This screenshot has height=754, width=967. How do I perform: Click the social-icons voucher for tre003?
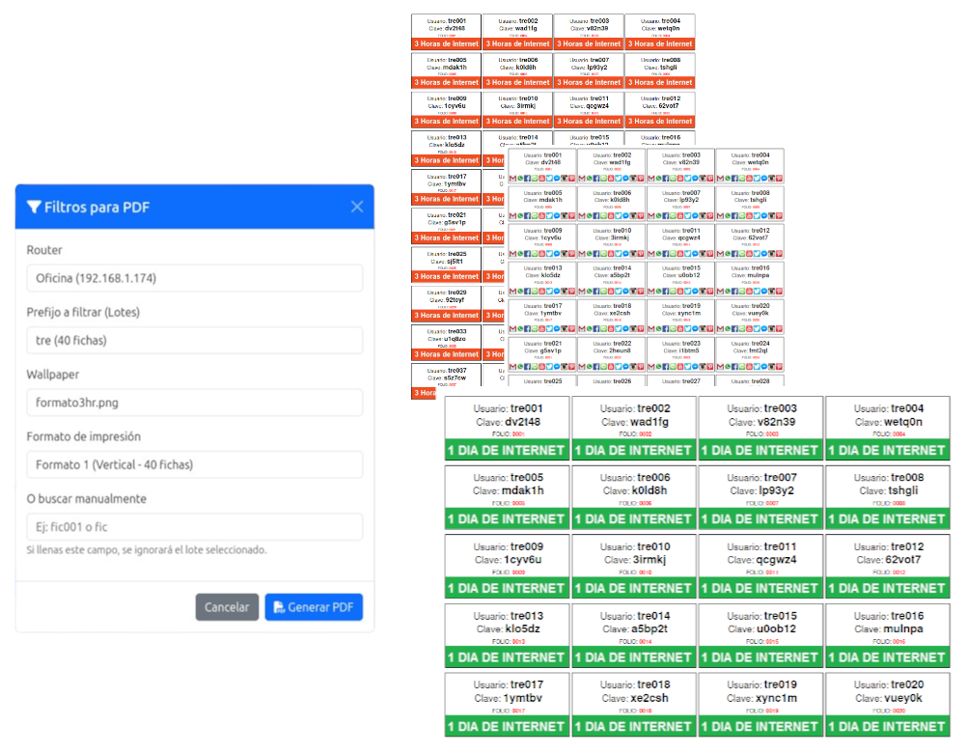tap(680, 167)
